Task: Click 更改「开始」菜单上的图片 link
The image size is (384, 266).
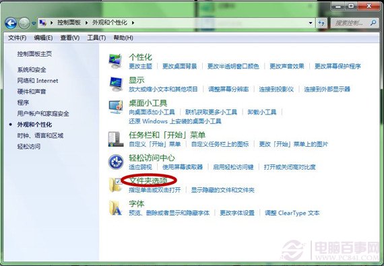Action: point(293,144)
